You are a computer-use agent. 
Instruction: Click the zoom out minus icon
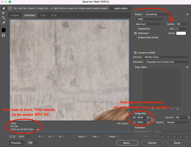[11, 137]
